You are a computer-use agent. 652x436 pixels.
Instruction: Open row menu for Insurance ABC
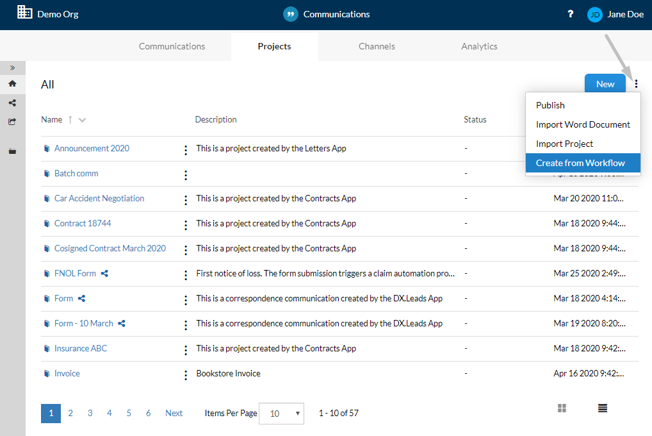(186, 350)
